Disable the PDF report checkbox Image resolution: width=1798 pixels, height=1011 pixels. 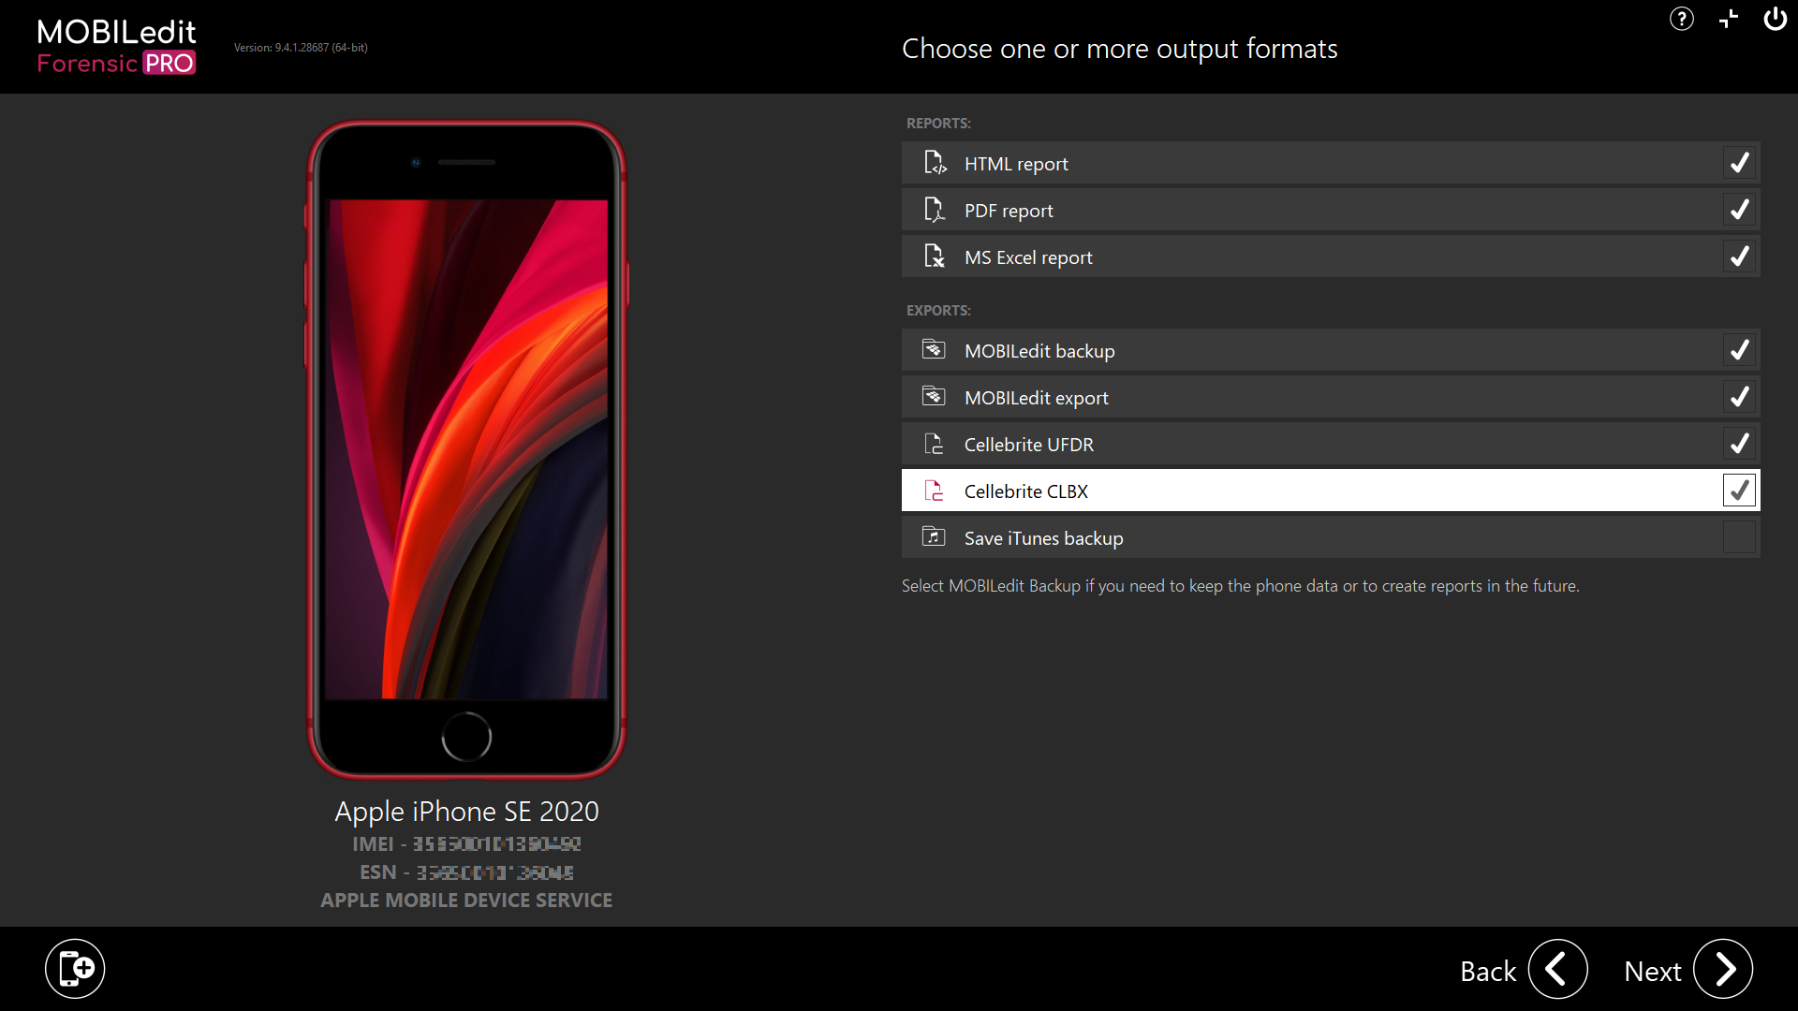coord(1739,210)
